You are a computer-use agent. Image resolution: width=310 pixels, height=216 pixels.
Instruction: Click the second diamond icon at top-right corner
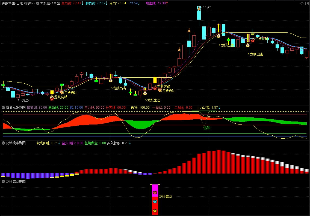click(x=306, y=4)
